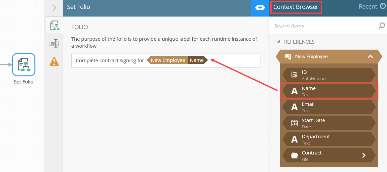This screenshot has height=172, width=387.
Task: Collapse the New Employee reference
Action: (370, 57)
